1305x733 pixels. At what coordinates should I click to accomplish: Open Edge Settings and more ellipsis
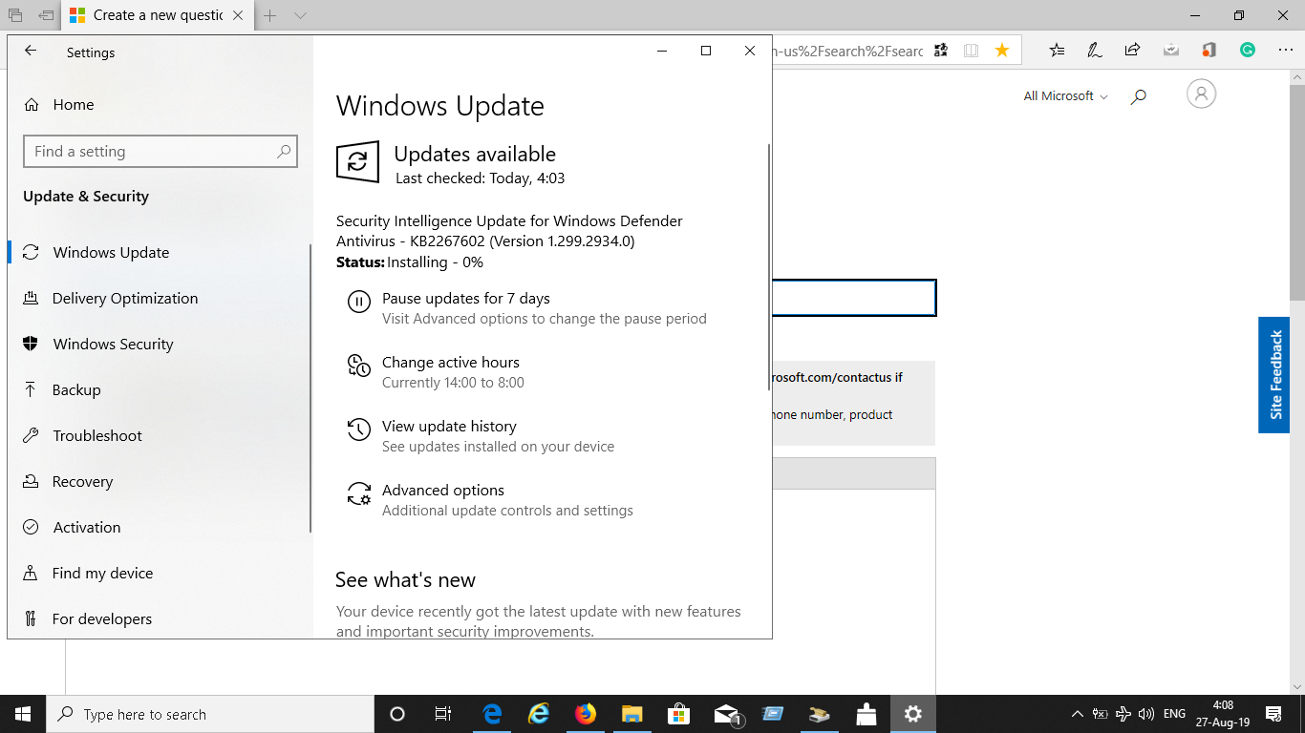[x=1285, y=51]
